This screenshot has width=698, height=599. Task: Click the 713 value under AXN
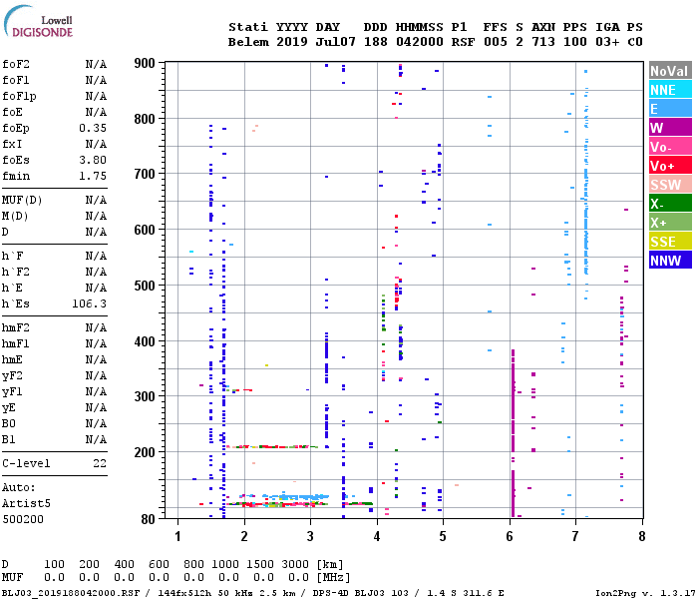[543, 42]
